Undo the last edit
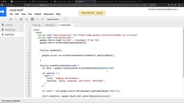This screenshot has width=184, height=103. tap(11, 19)
